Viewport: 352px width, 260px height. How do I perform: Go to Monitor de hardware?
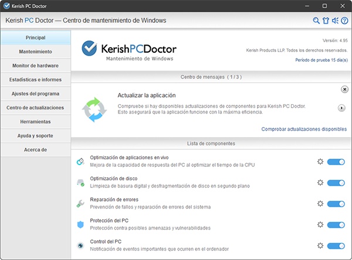click(35, 66)
